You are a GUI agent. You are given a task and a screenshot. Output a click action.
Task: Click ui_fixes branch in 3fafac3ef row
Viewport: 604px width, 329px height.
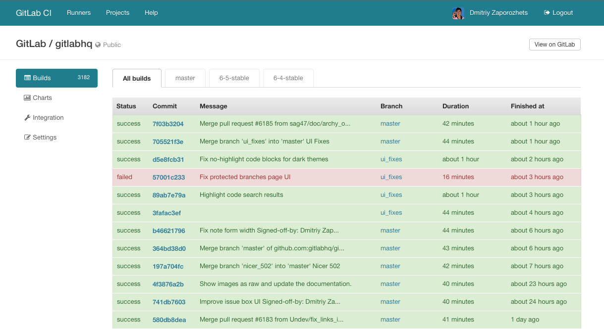pyautogui.click(x=391, y=213)
